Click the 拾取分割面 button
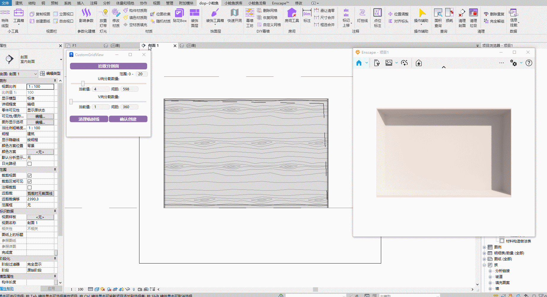The height and width of the screenshot is (297, 547). 108,66
